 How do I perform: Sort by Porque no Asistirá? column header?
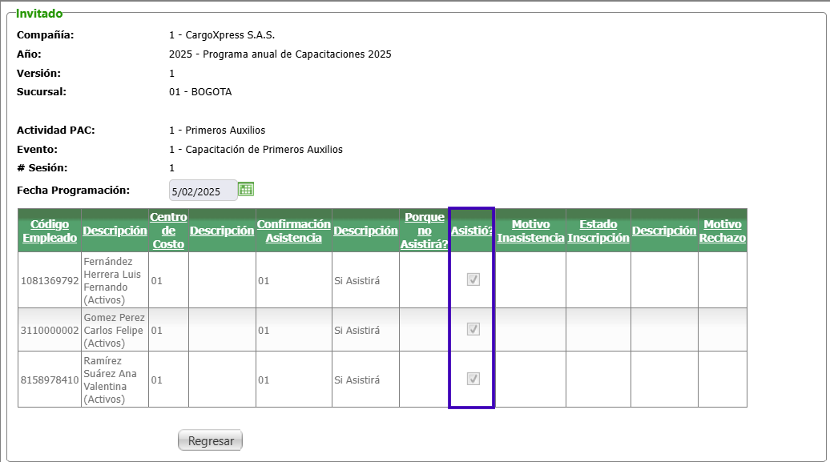pos(424,231)
